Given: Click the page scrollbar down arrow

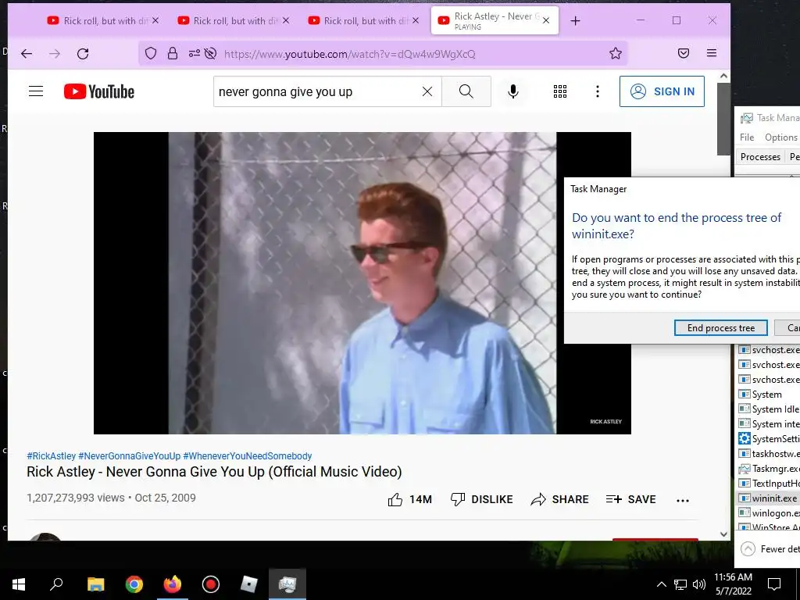Looking at the screenshot, I should pyautogui.click(x=723, y=534).
